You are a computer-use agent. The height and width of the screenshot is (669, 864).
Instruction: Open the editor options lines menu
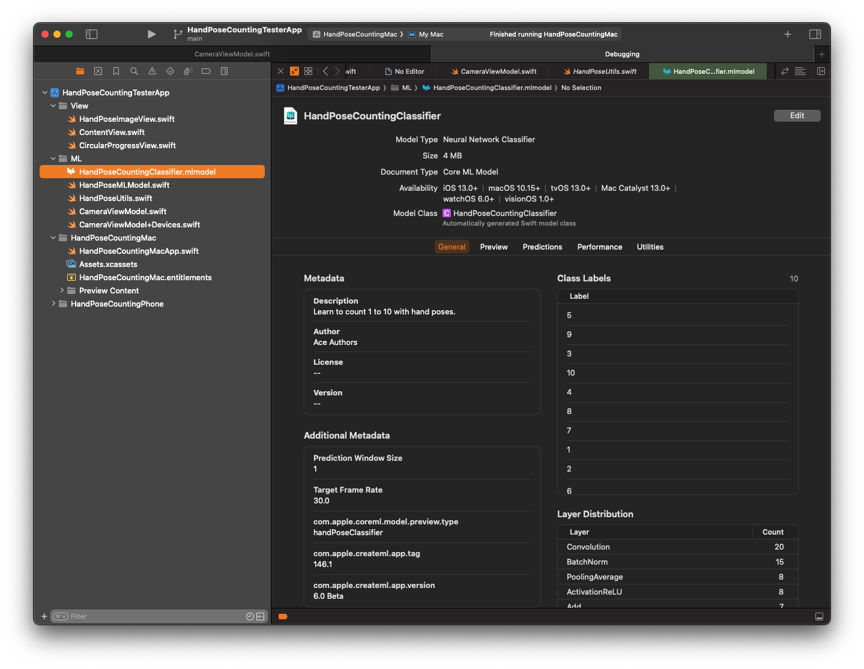pos(800,71)
